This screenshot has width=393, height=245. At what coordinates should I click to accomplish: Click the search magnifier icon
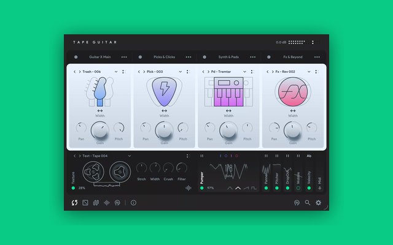[x=308, y=203]
